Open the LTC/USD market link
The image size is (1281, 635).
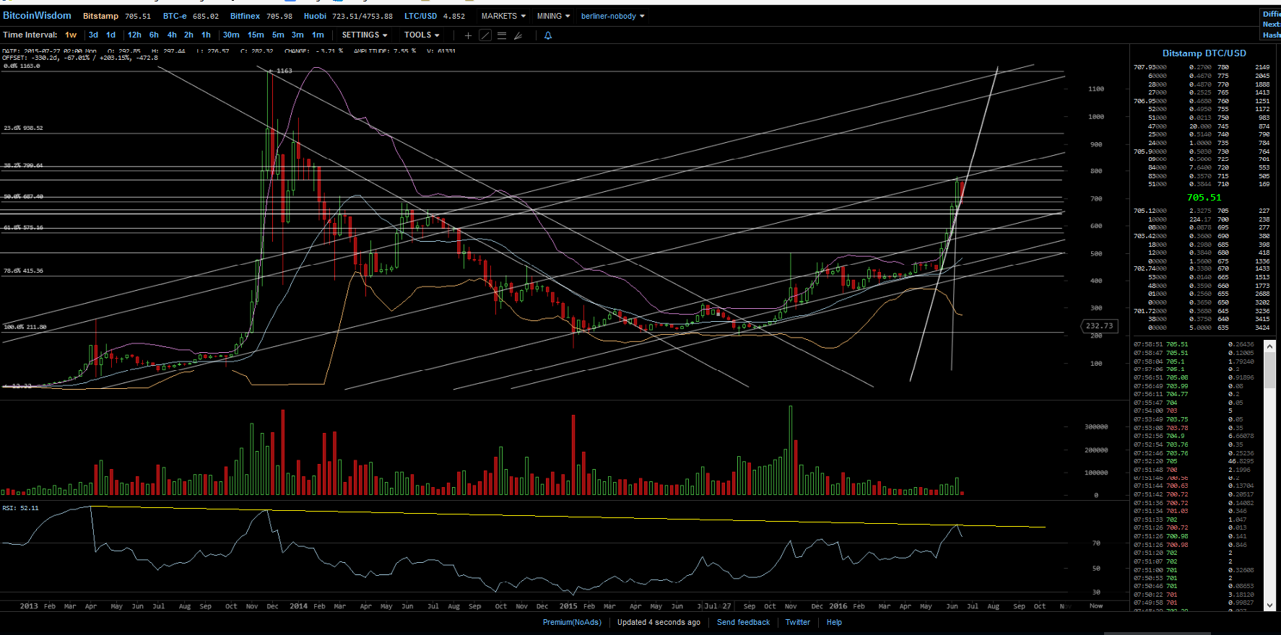435,16
